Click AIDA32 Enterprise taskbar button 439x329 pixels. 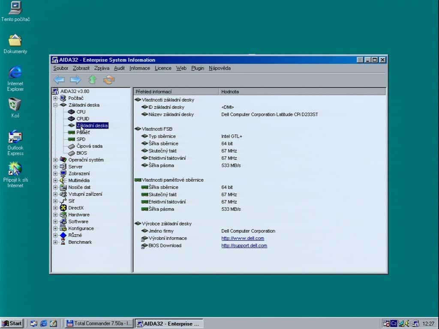(169, 324)
